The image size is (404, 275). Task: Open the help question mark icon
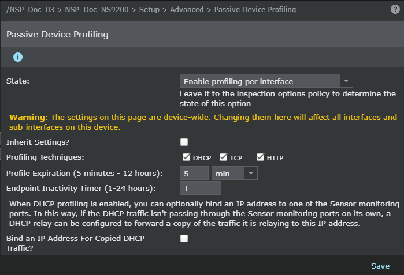point(395,9)
